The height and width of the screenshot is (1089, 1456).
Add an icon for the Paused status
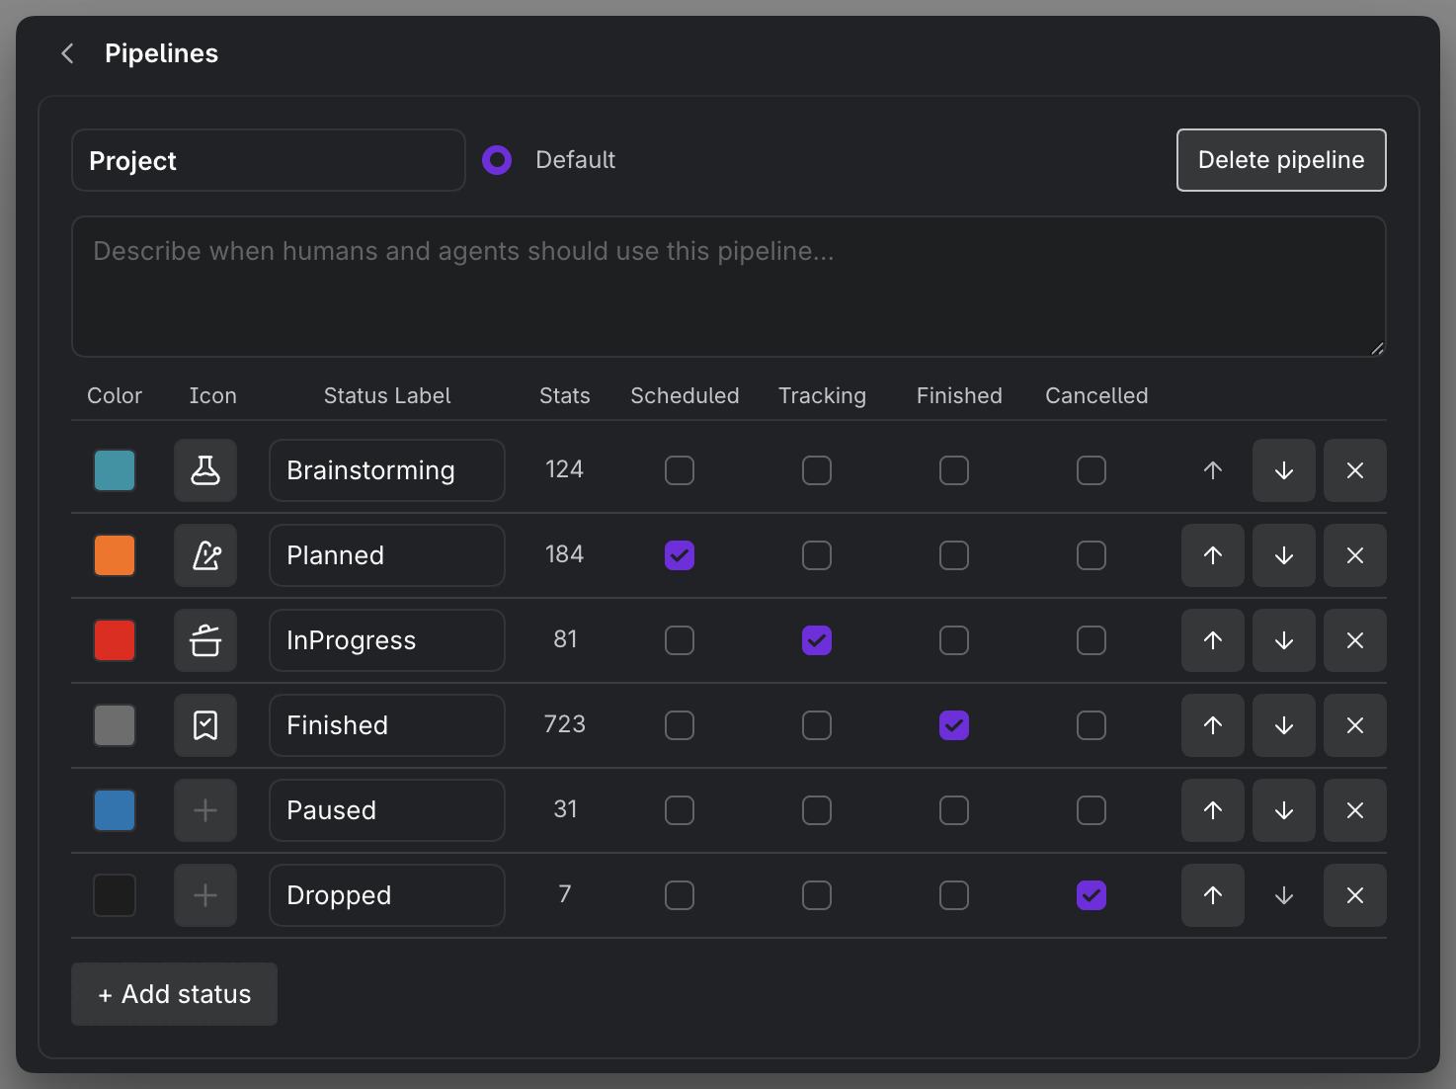(205, 810)
